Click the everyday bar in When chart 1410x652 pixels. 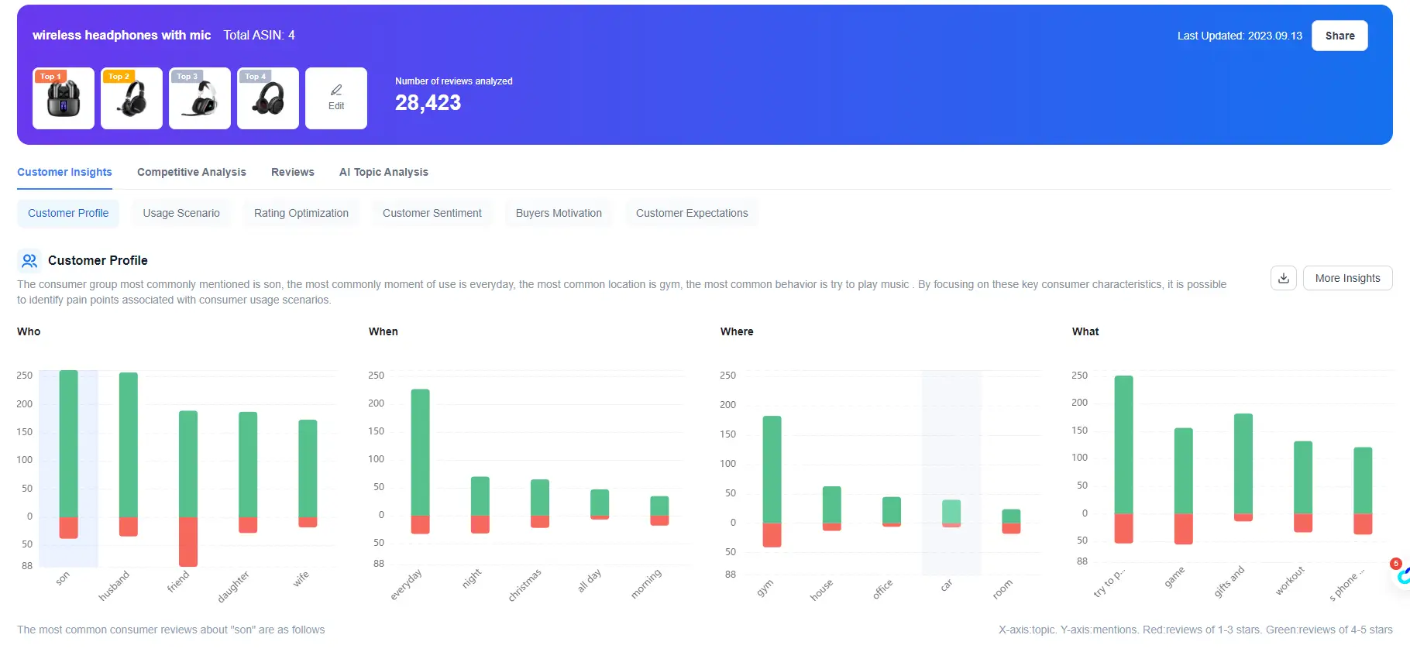(420, 462)
